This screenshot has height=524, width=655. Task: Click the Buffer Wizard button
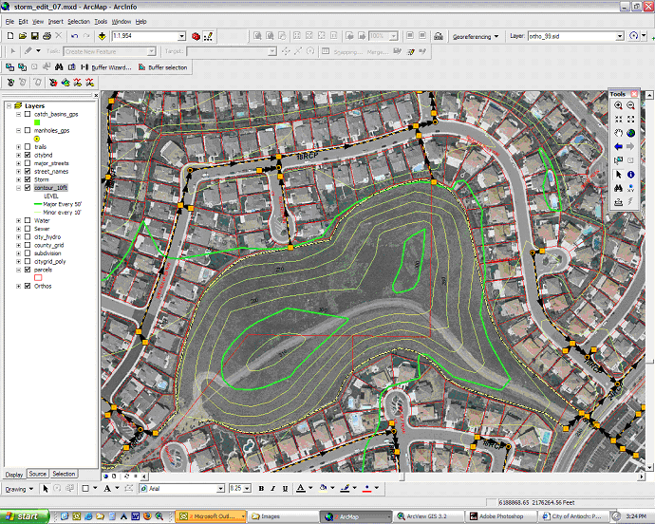pyautogui.click(x=111, y=67)
